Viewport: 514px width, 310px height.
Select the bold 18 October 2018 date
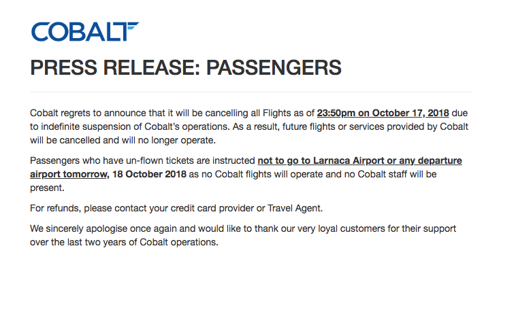click(x=149, y=174)
